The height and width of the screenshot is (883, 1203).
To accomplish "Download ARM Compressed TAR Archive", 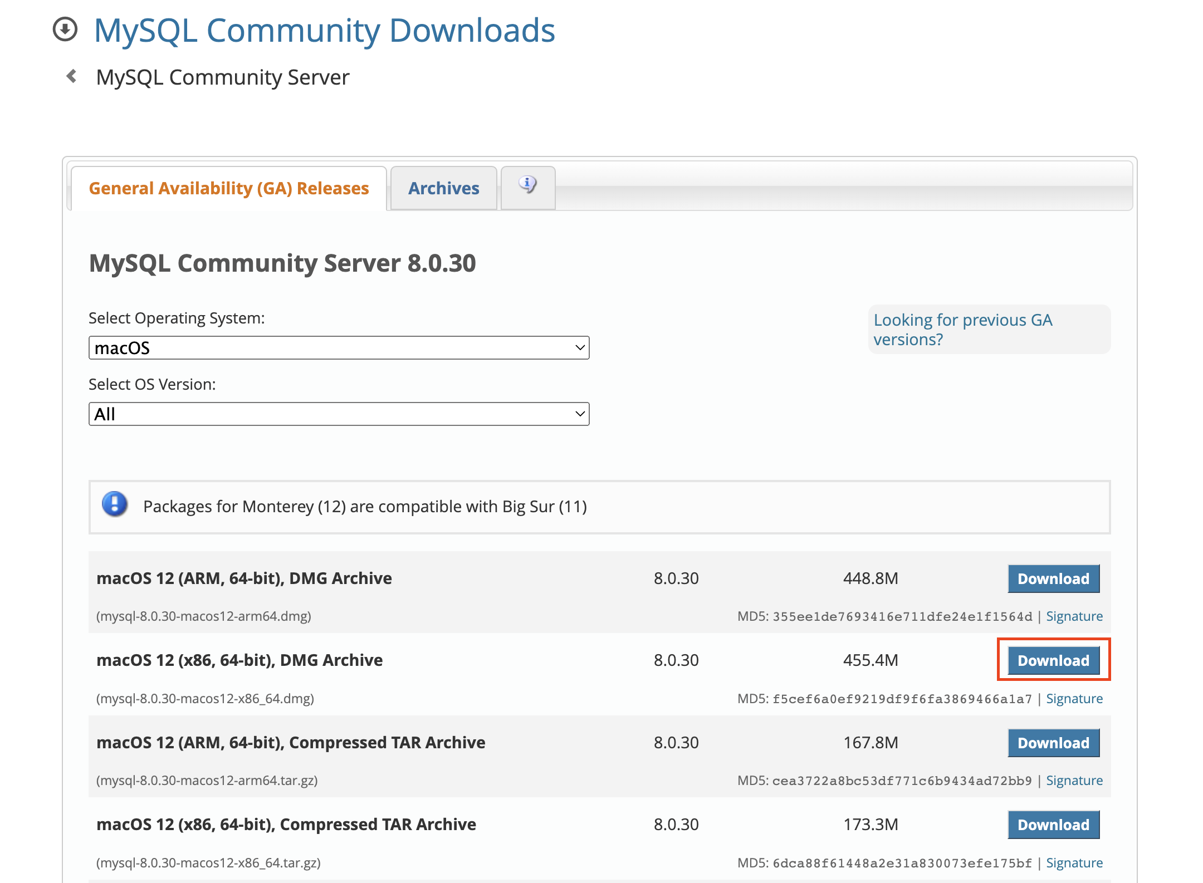I will point(1053,743).
